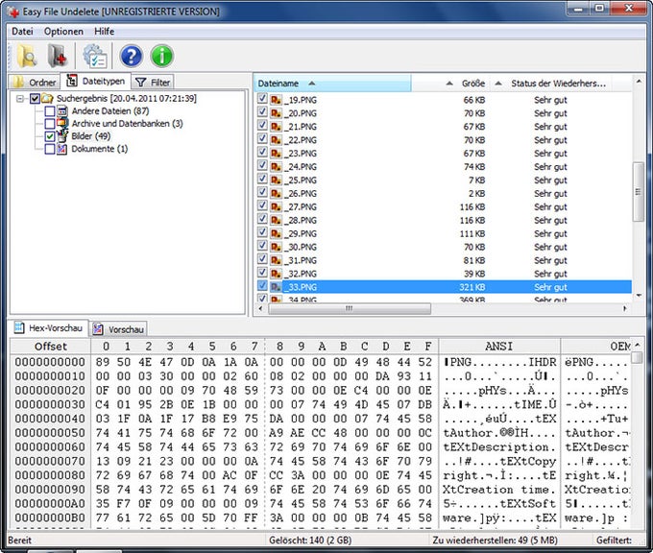Click the Bereit status text
The image size is (653, 553).
tap(19, 541)
